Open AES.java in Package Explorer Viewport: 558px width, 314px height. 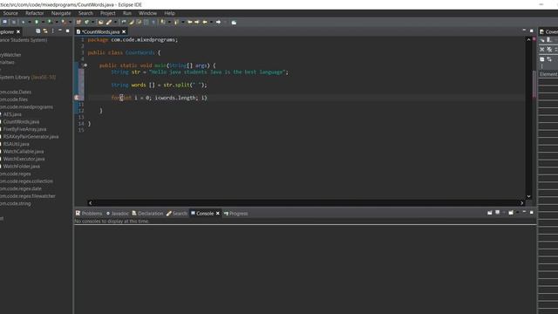[x=12, y=114]
